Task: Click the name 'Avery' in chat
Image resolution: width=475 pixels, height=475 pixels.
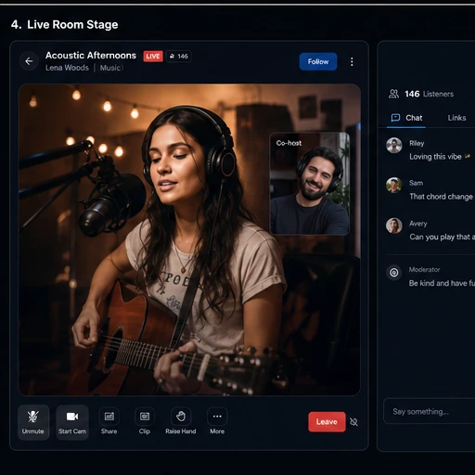Action: 418,224
